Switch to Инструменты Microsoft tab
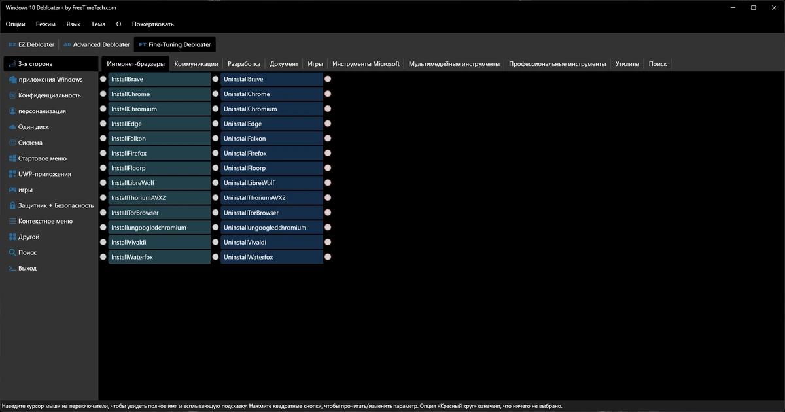The image size is (785, 412). pos(366,64)
